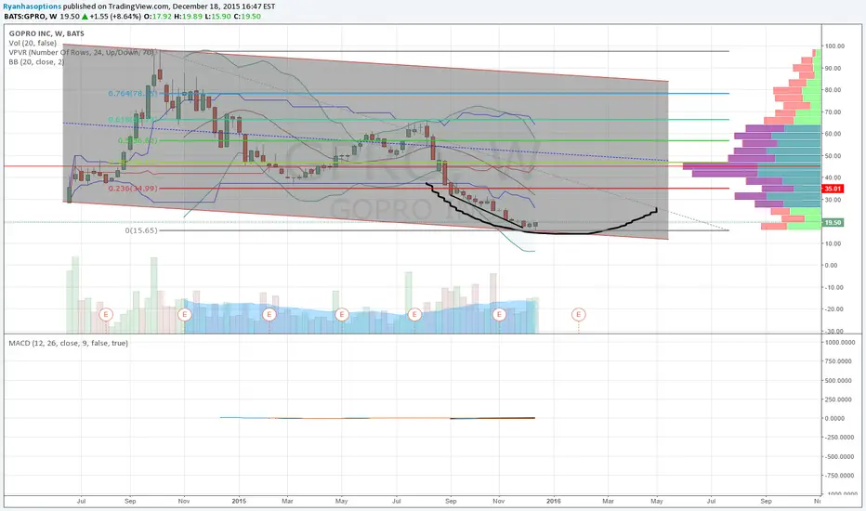
Task: Click the -750.0000 MACD axis label
Action: point(839,475)
